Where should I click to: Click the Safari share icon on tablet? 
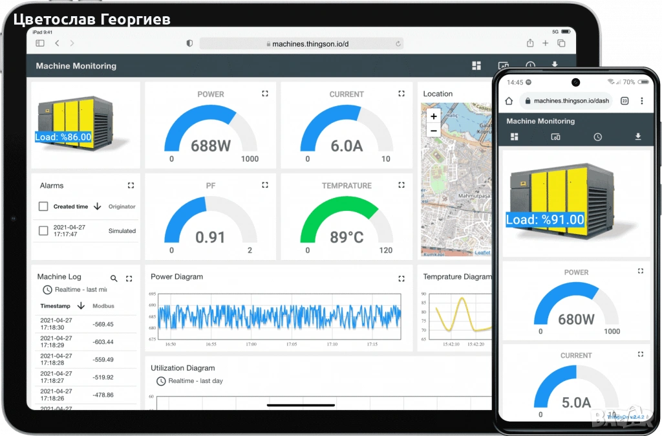tap(530, 43)
